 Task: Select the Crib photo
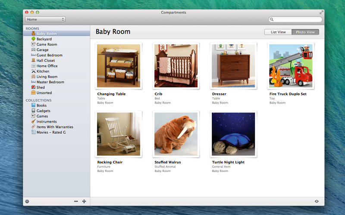click(176, 66)
